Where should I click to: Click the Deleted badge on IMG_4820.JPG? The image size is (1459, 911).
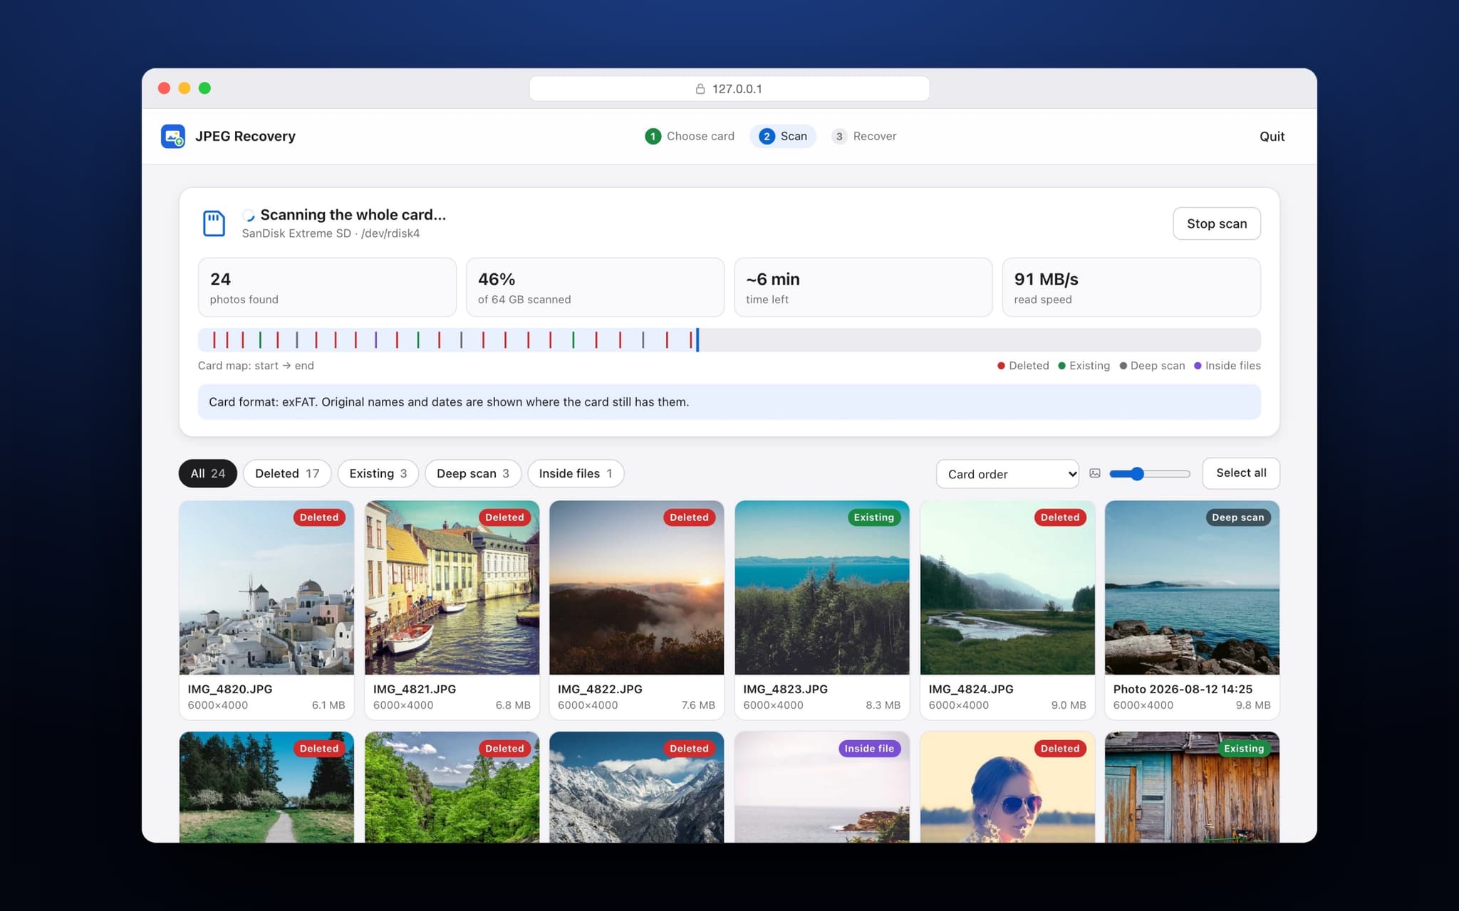pyautogui.click(x=318, y=517)
